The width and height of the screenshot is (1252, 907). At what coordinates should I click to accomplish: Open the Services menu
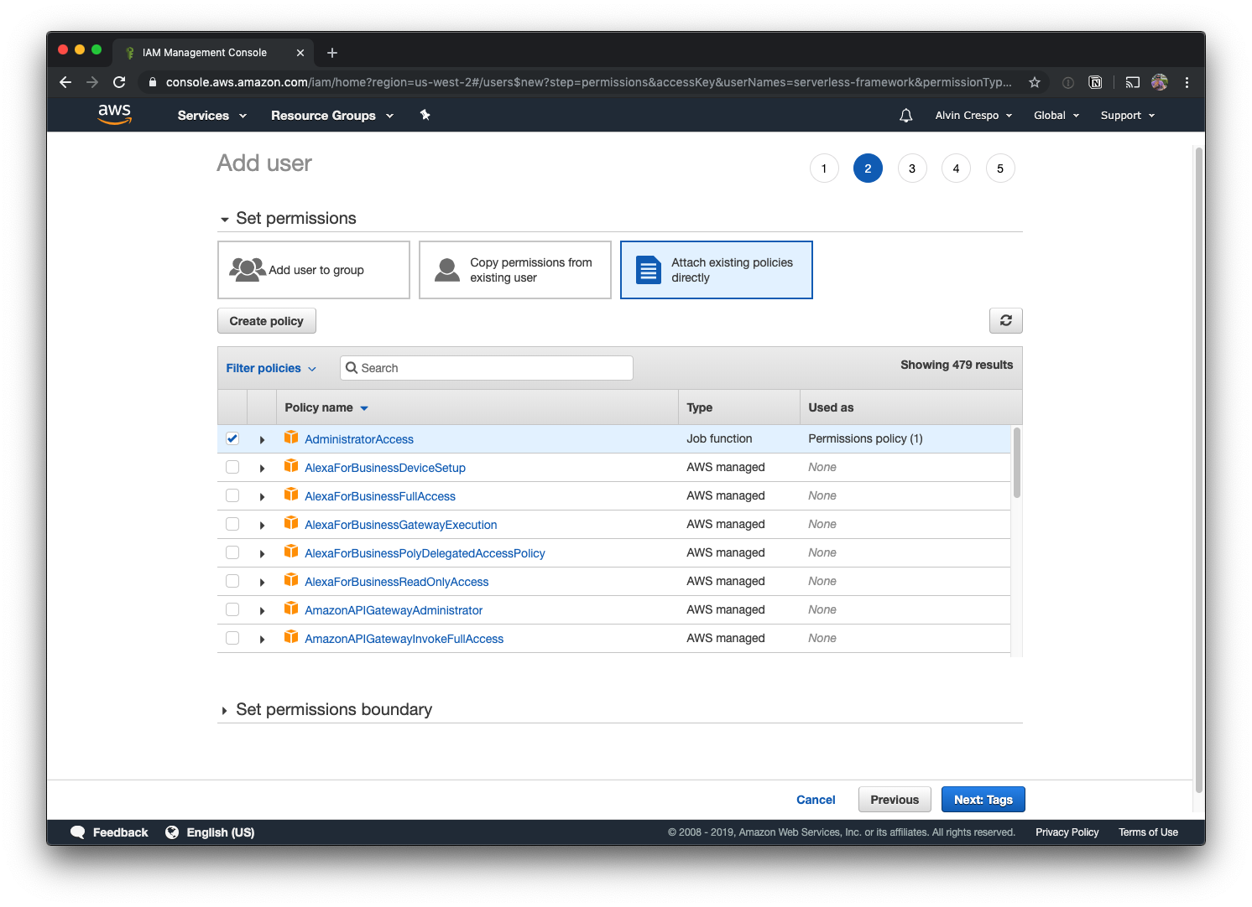pyautogui.click(x=211, y=116)
